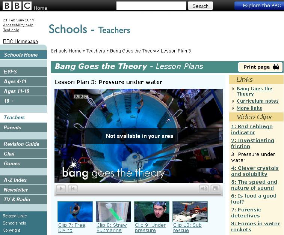The height and width of the screenshot is (235, 284).
Task: Open Ages 11-16 in sidebar
Action: coord(23,91)
